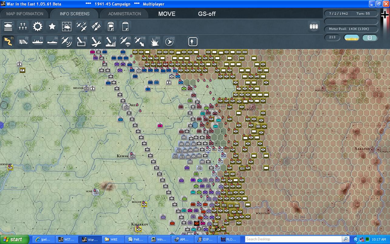Open the weather map icon
This screenshot has width=390, height=244.
pos(67,27)
